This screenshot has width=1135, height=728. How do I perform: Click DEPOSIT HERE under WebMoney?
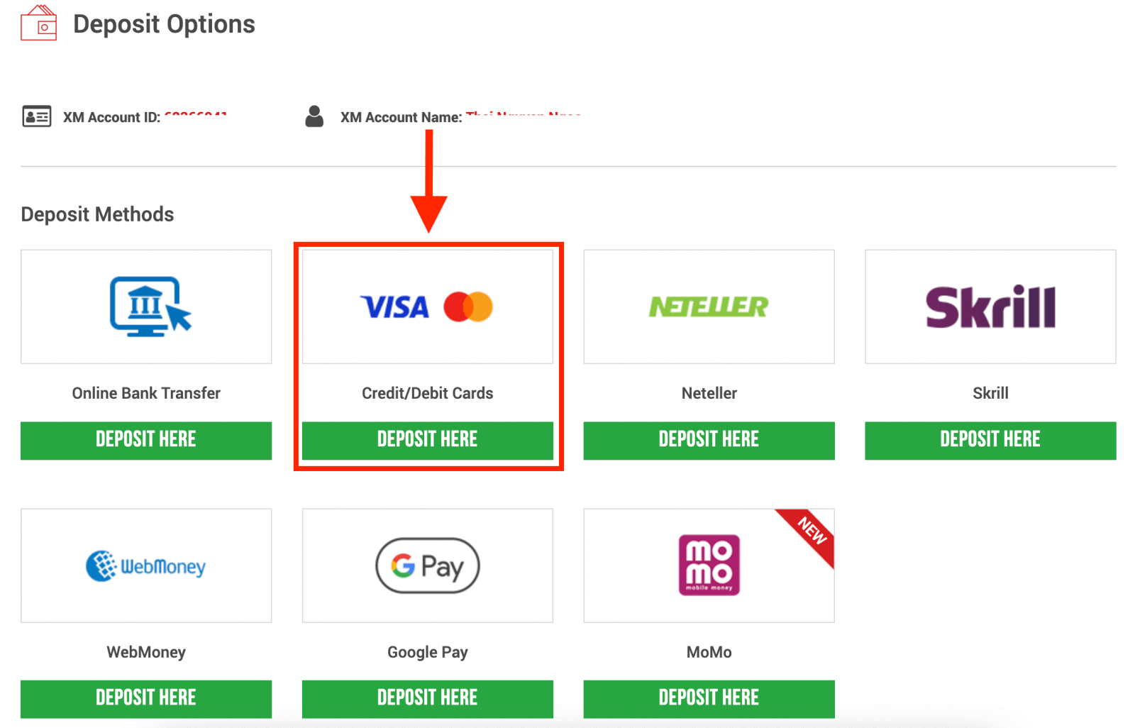tap(146, 697)
